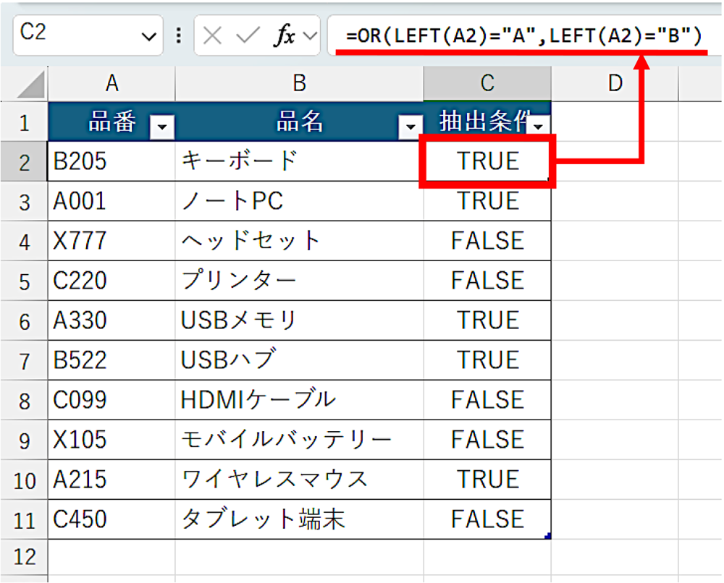This screenshot has height=583, width=724.
Task: Select row 7 header
Action: click(24, 360)
